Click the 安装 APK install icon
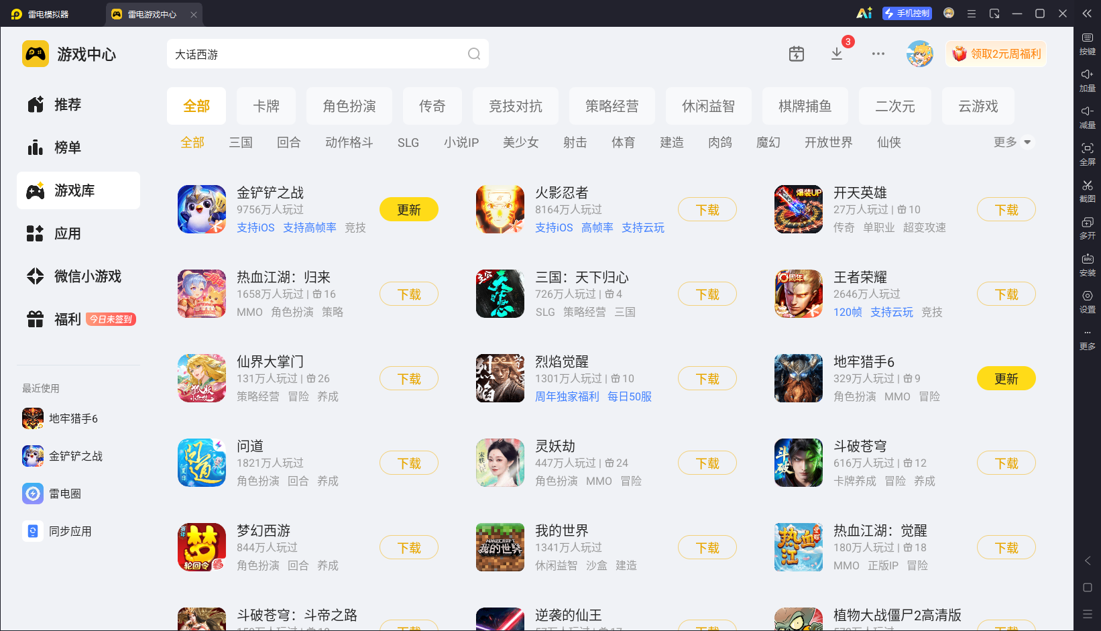The image size is (1101, 631). pyautogui.click(x=1088, y=266)
